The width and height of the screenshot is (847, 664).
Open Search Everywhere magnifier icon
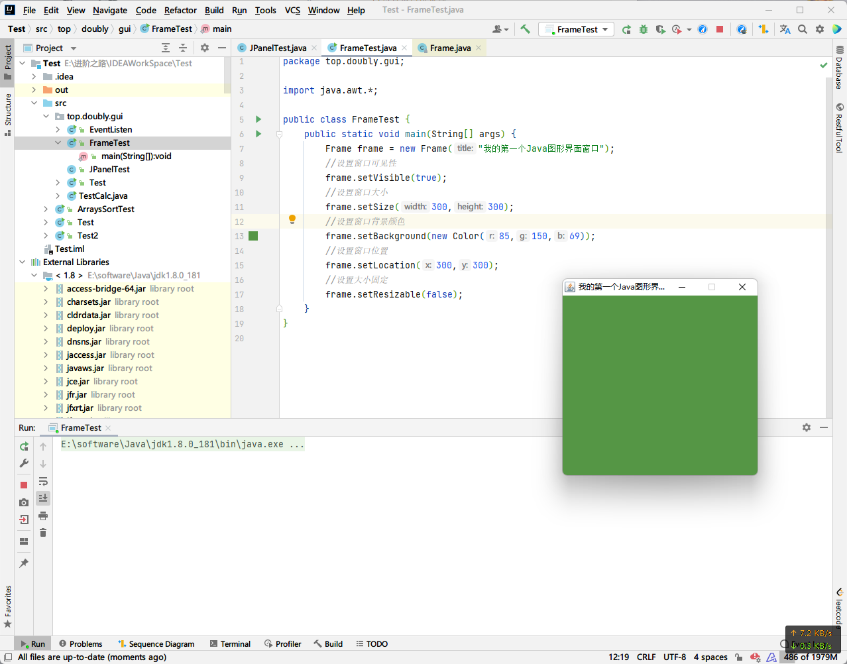803,29
